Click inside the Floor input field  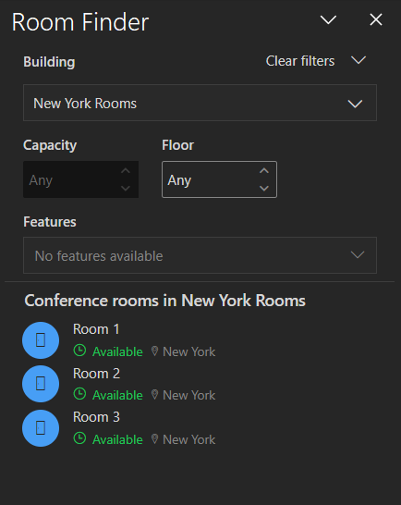[209, 179]
